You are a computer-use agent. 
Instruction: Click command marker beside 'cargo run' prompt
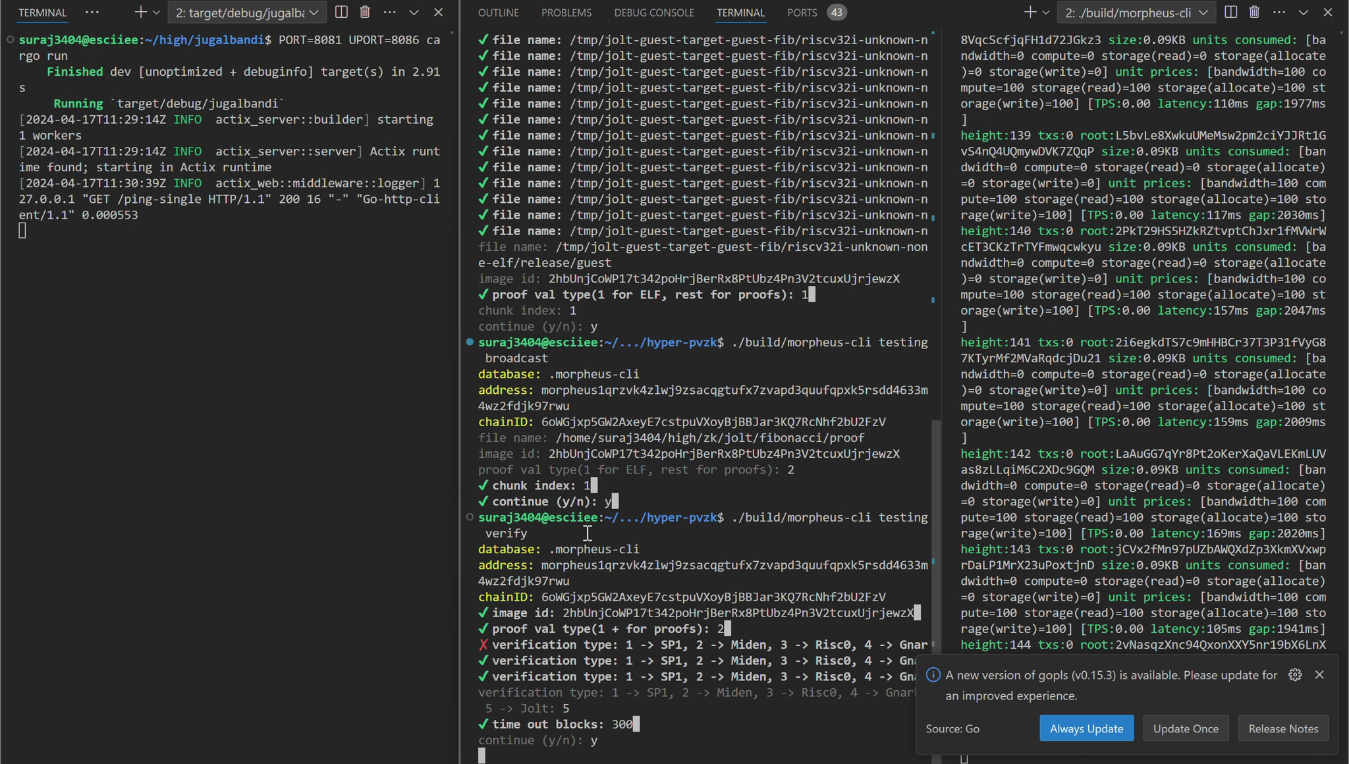pyautogui.click(x=10, y=40)
